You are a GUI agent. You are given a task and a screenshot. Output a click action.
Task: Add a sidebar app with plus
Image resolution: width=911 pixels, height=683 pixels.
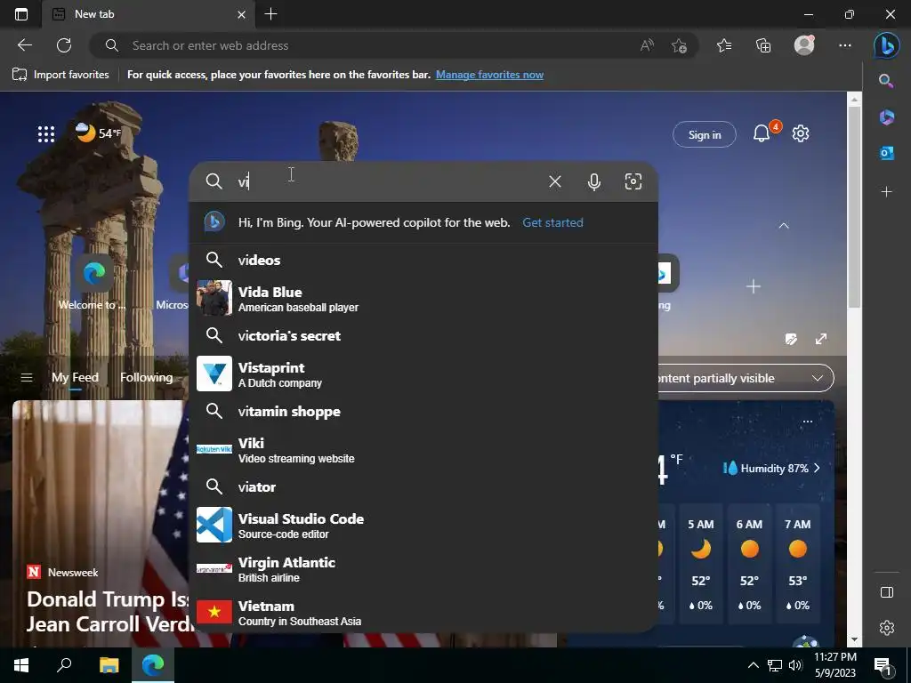[886, 192]
